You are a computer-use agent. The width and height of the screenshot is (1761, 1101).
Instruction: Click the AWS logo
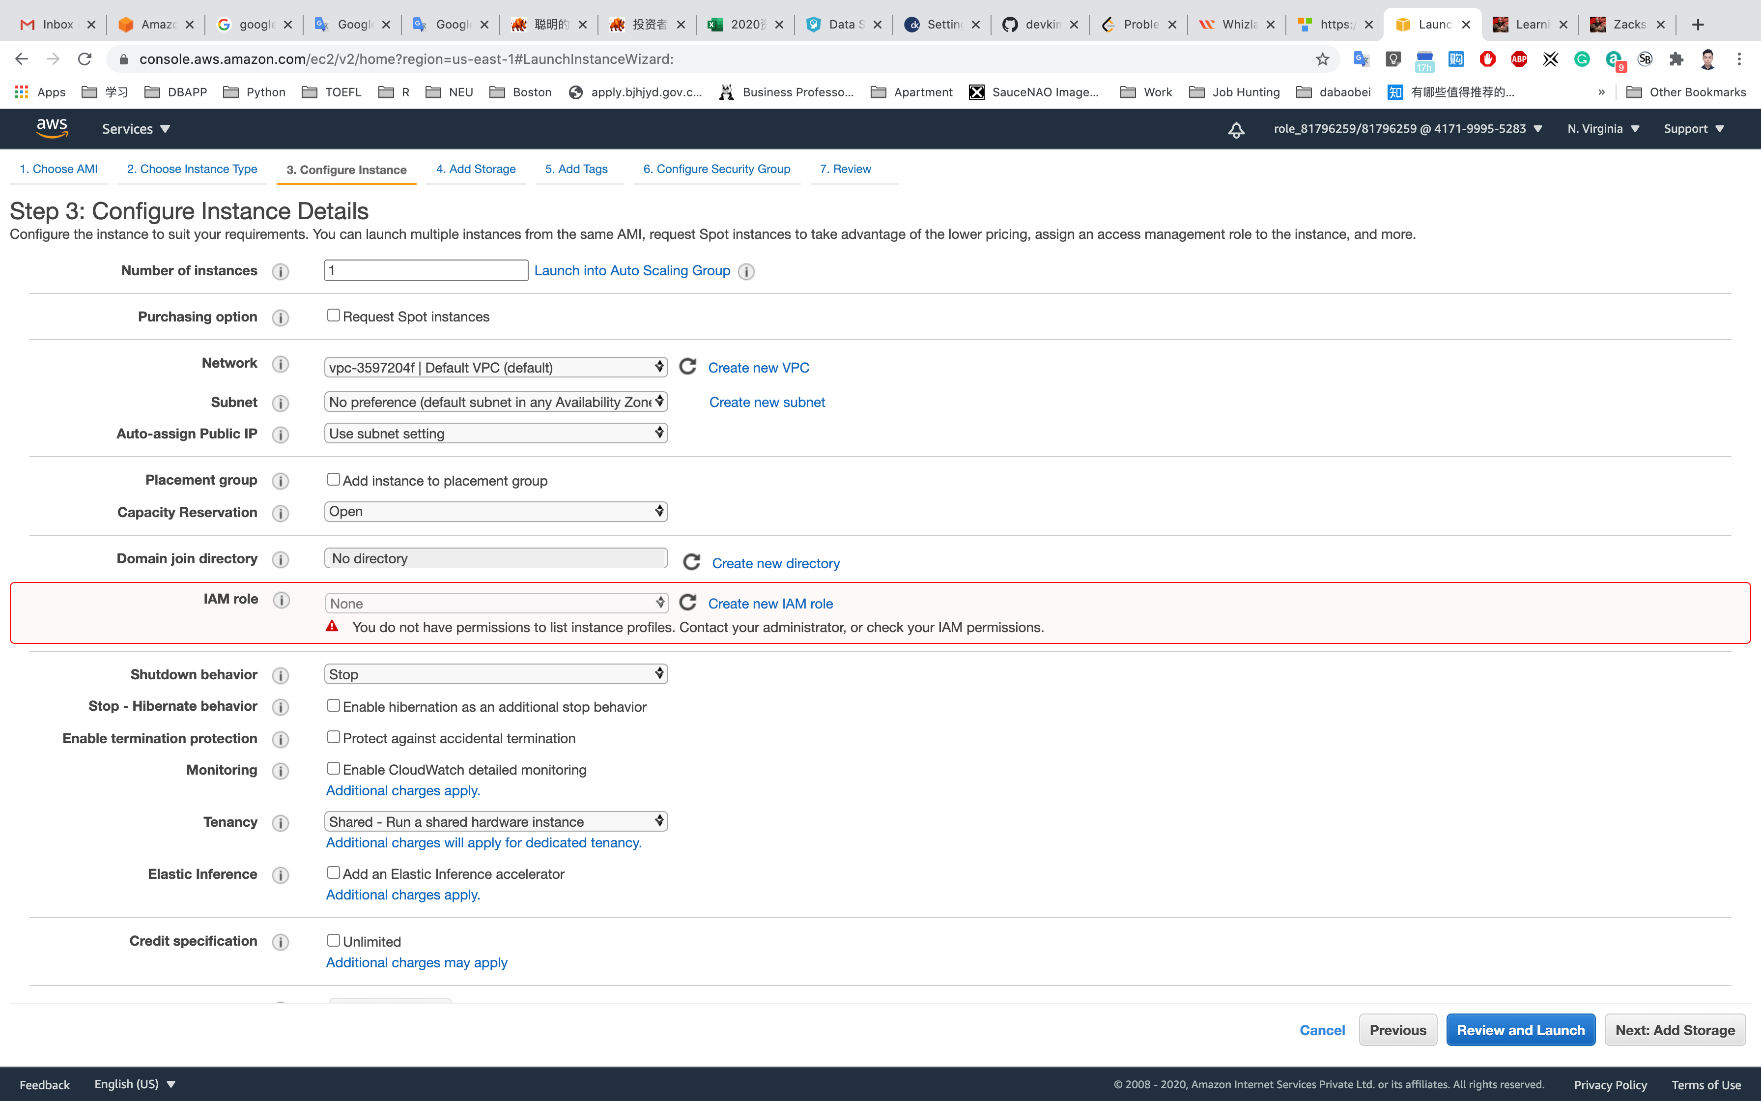[x=52, y=128]
